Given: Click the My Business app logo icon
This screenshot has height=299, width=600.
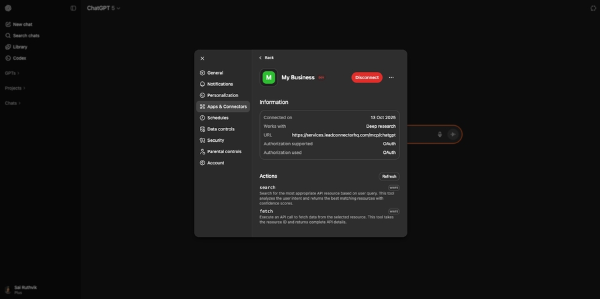Looking at the screenshot, I should 269,77.
